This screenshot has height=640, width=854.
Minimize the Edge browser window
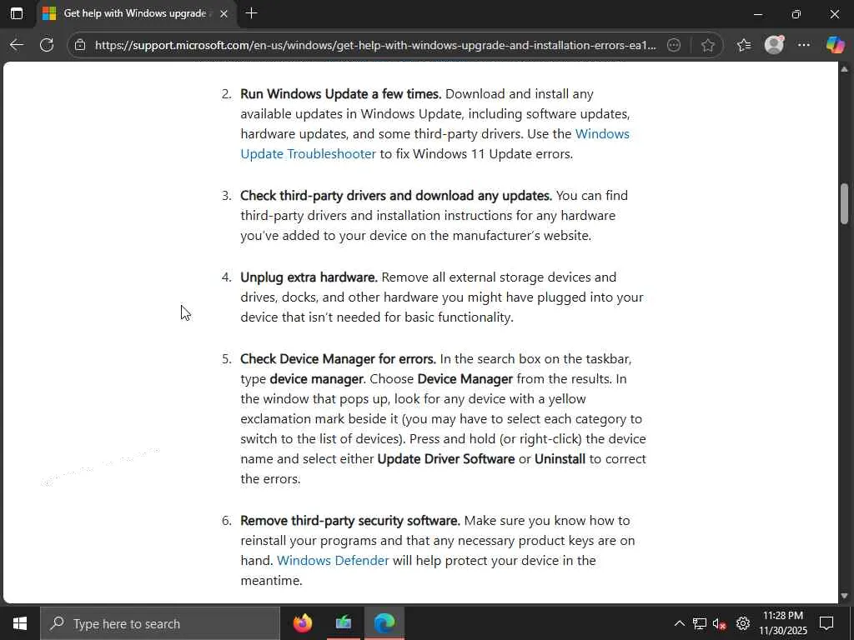click(x=757, y=14)
